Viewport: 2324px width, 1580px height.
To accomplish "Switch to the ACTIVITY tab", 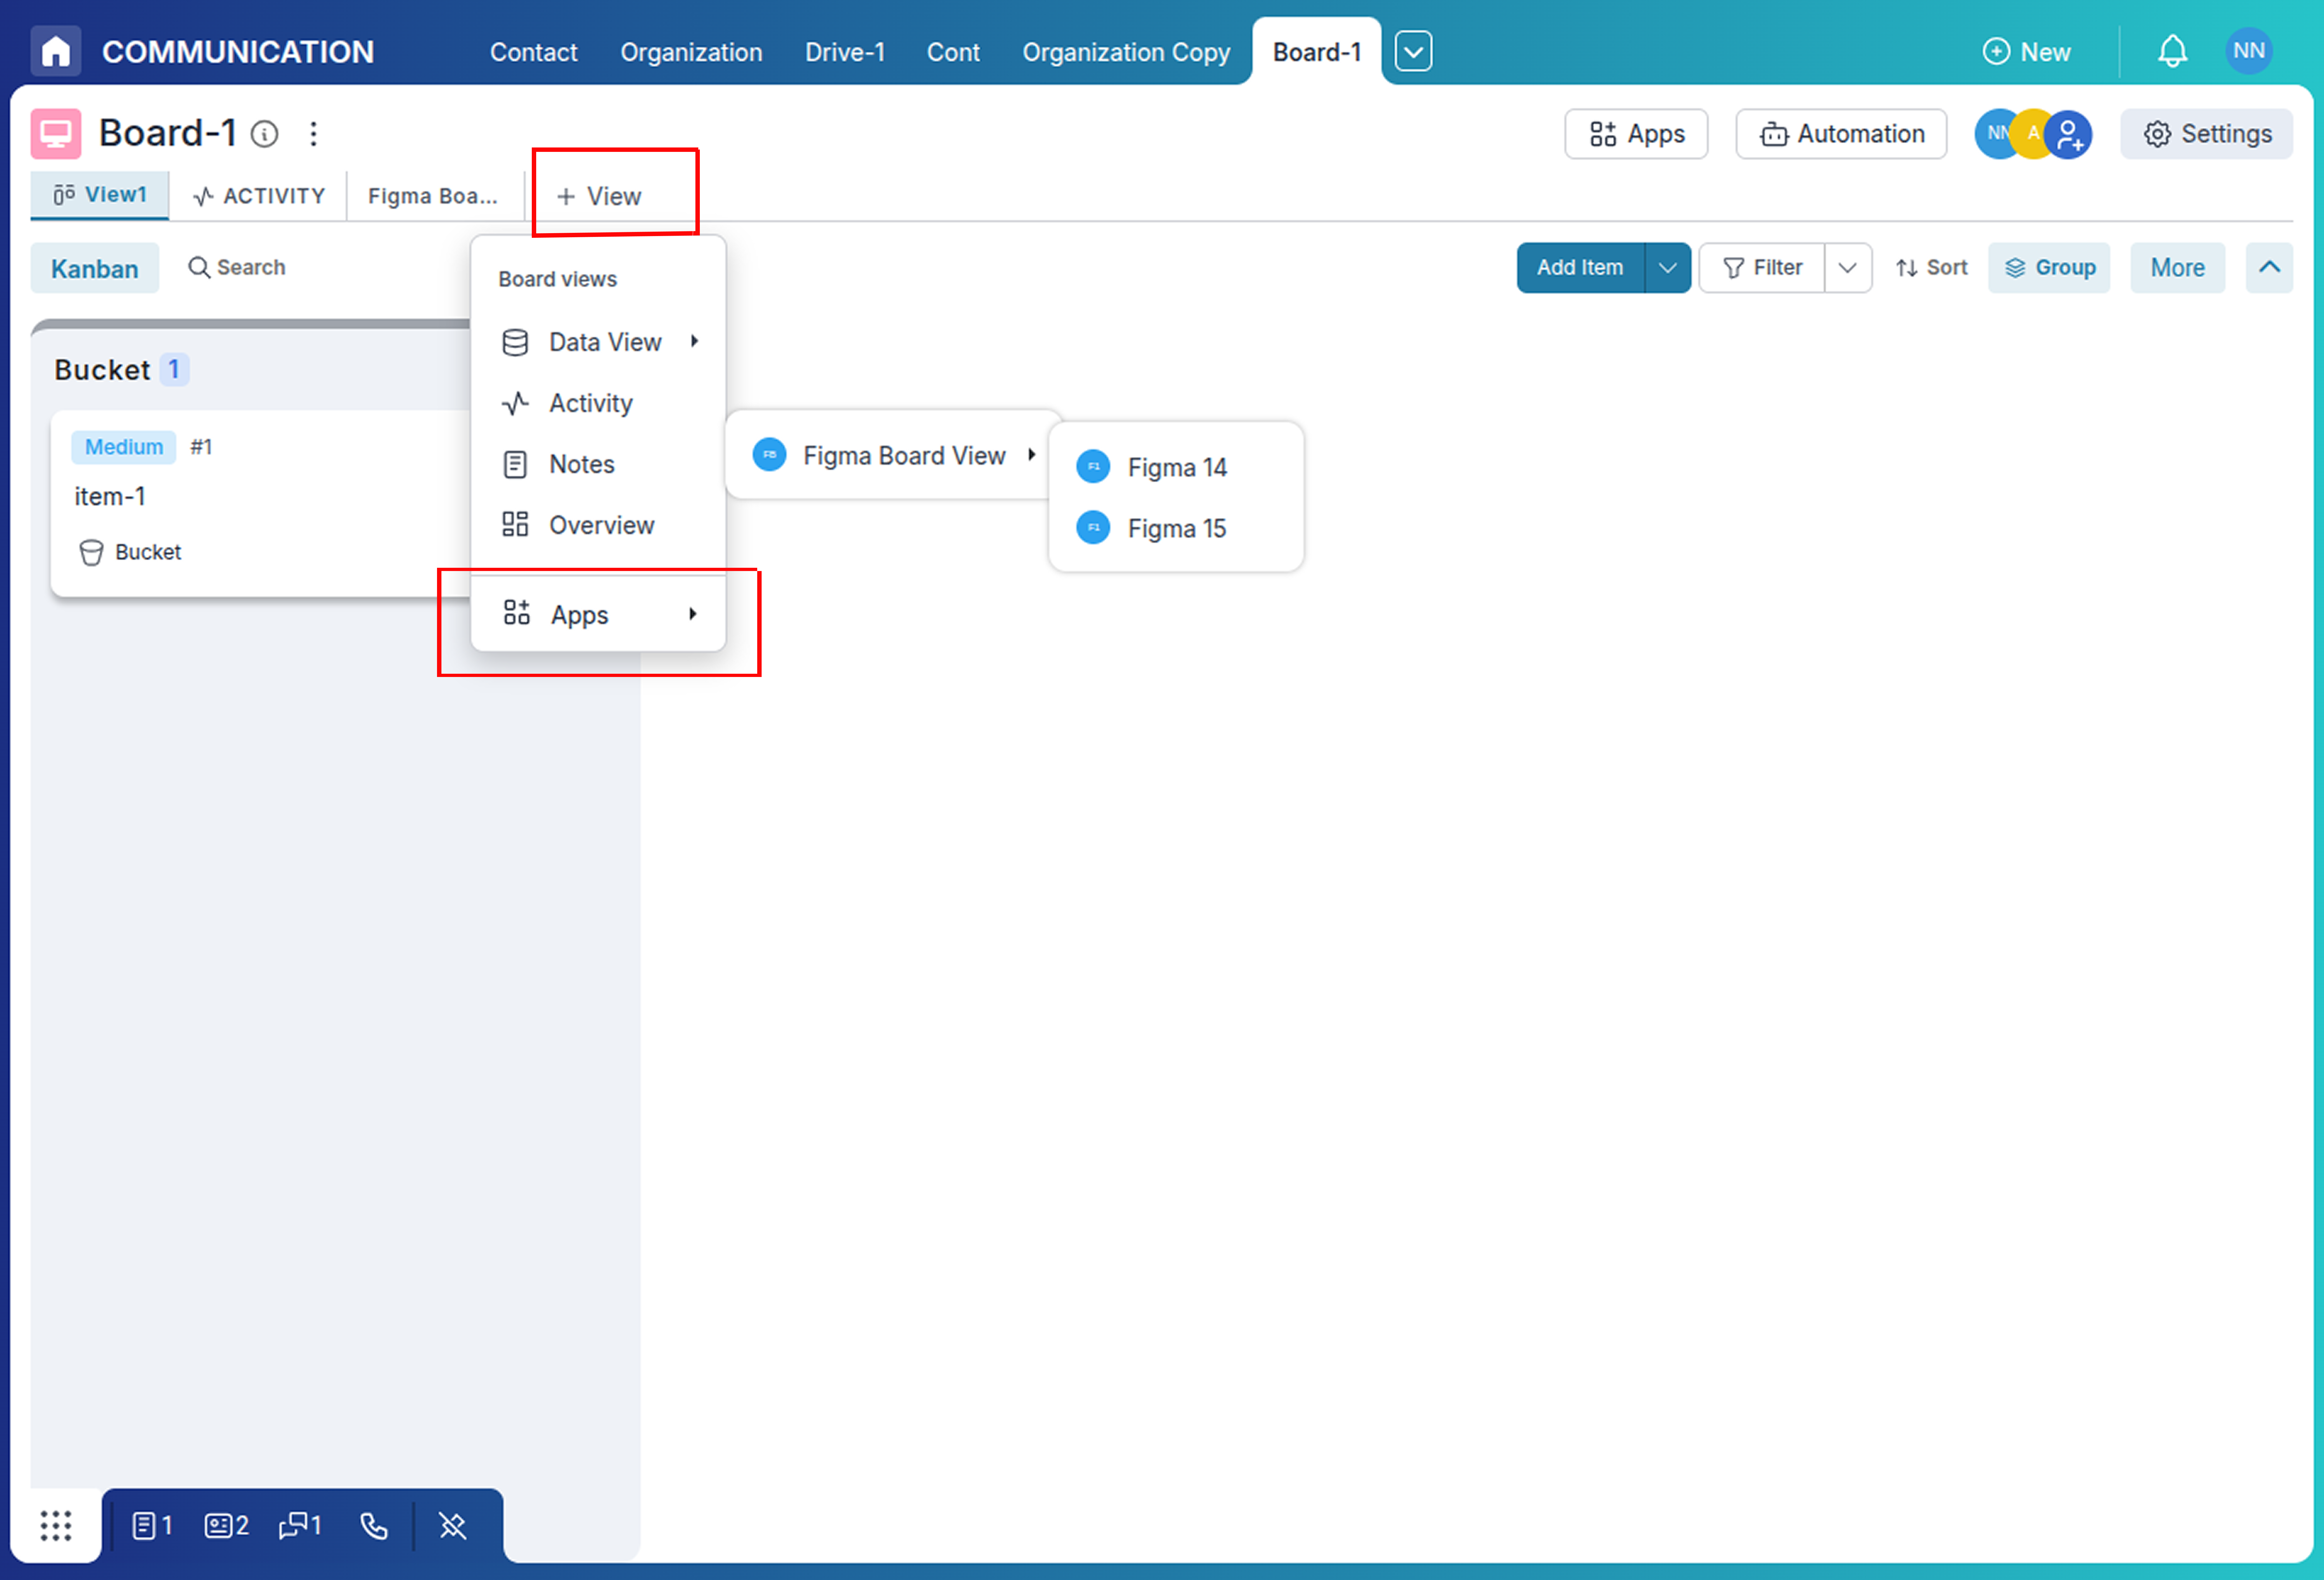I will (258, 195).
